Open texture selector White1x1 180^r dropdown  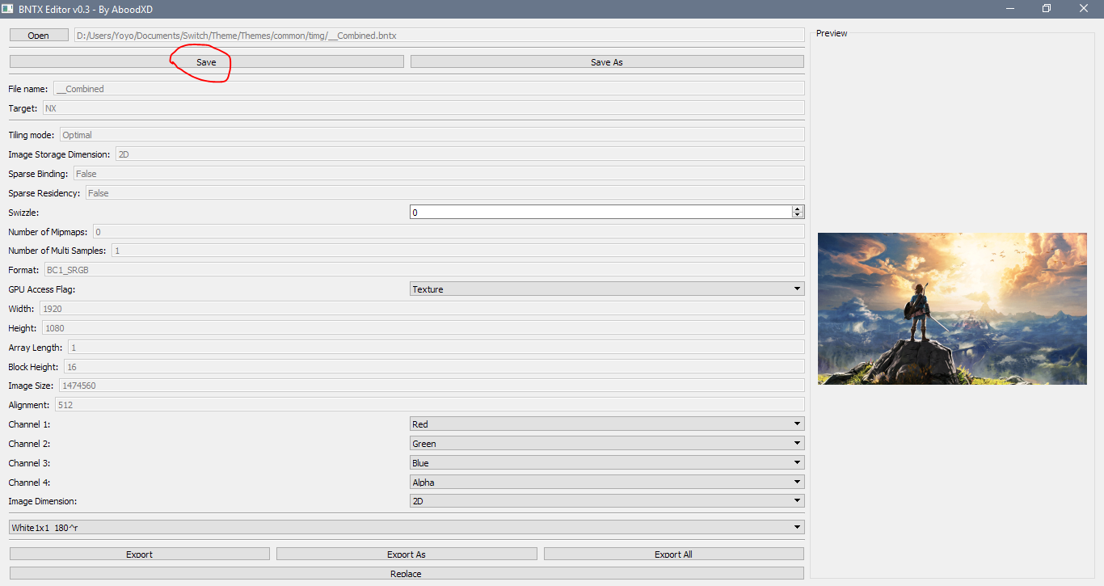pyautogui.click(x=407, y=527)
